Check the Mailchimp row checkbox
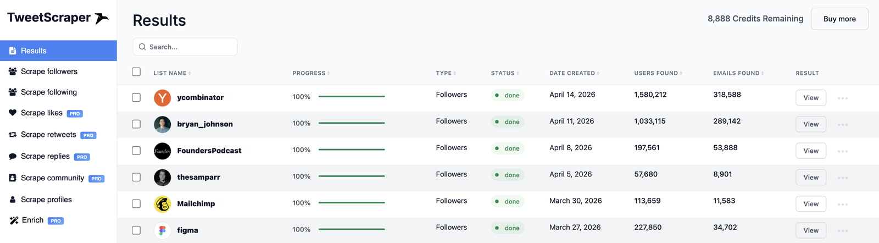879x243 pixels. (136, 203)
